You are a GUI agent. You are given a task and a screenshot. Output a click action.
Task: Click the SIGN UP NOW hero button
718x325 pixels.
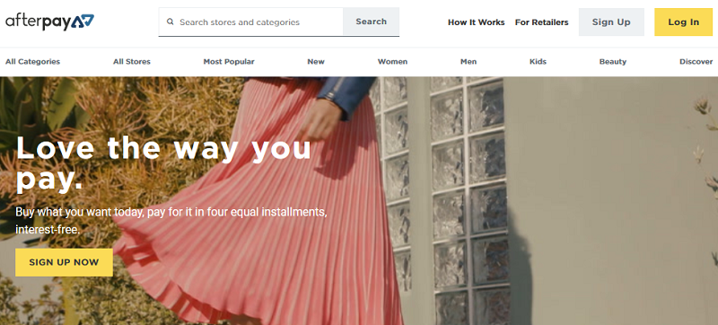pyautogui.click(x=64, y=262)
